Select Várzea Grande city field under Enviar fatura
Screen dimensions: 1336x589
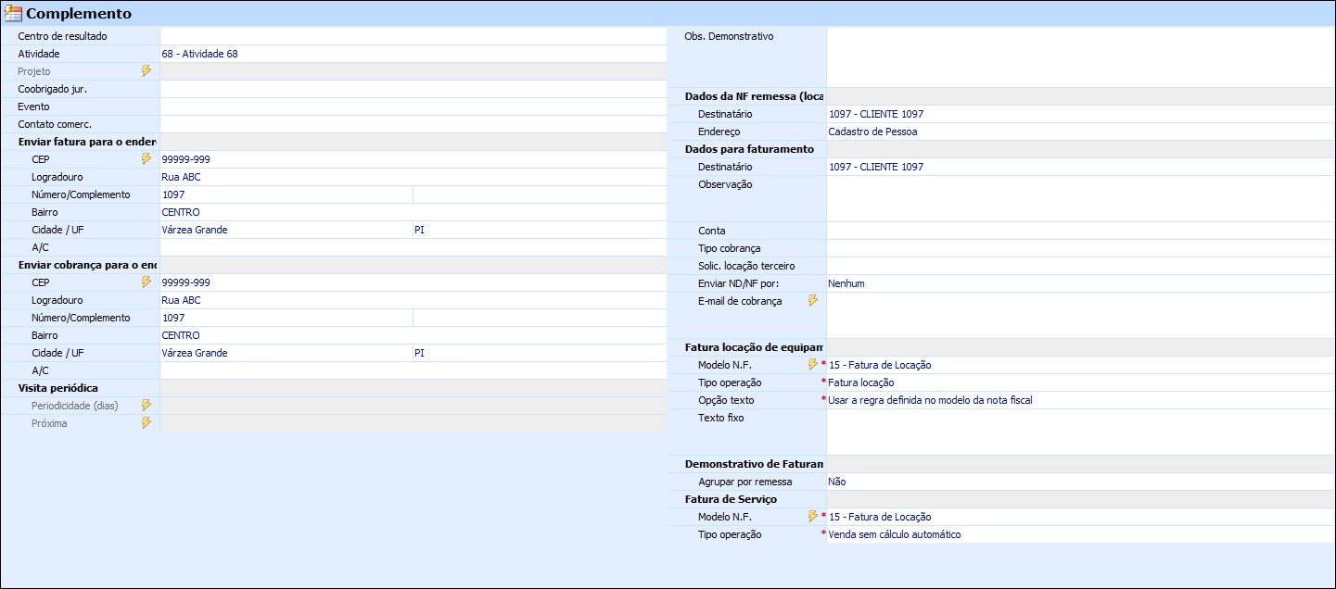[x=286, y=230]
